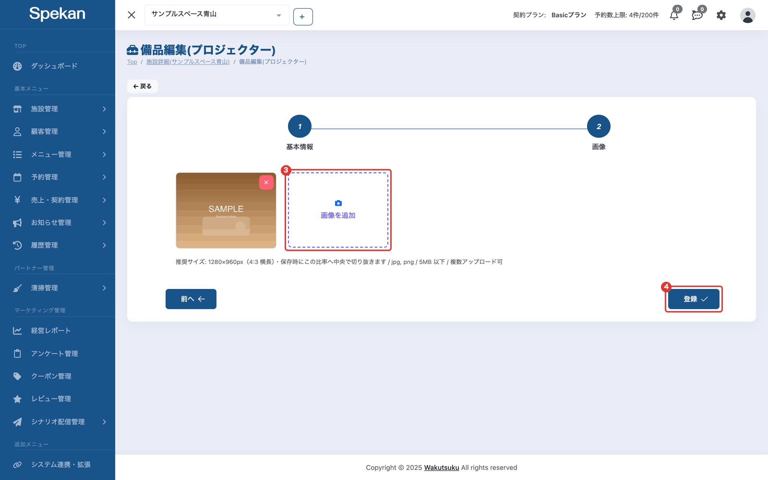Viewport: 768px width, 480px height.
Task: Click the Top breadcrumb link
Action: [132, 62]
